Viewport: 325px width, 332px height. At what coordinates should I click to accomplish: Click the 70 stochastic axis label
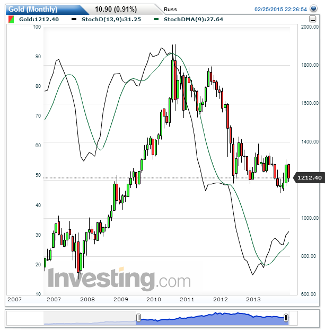point(38,116)
